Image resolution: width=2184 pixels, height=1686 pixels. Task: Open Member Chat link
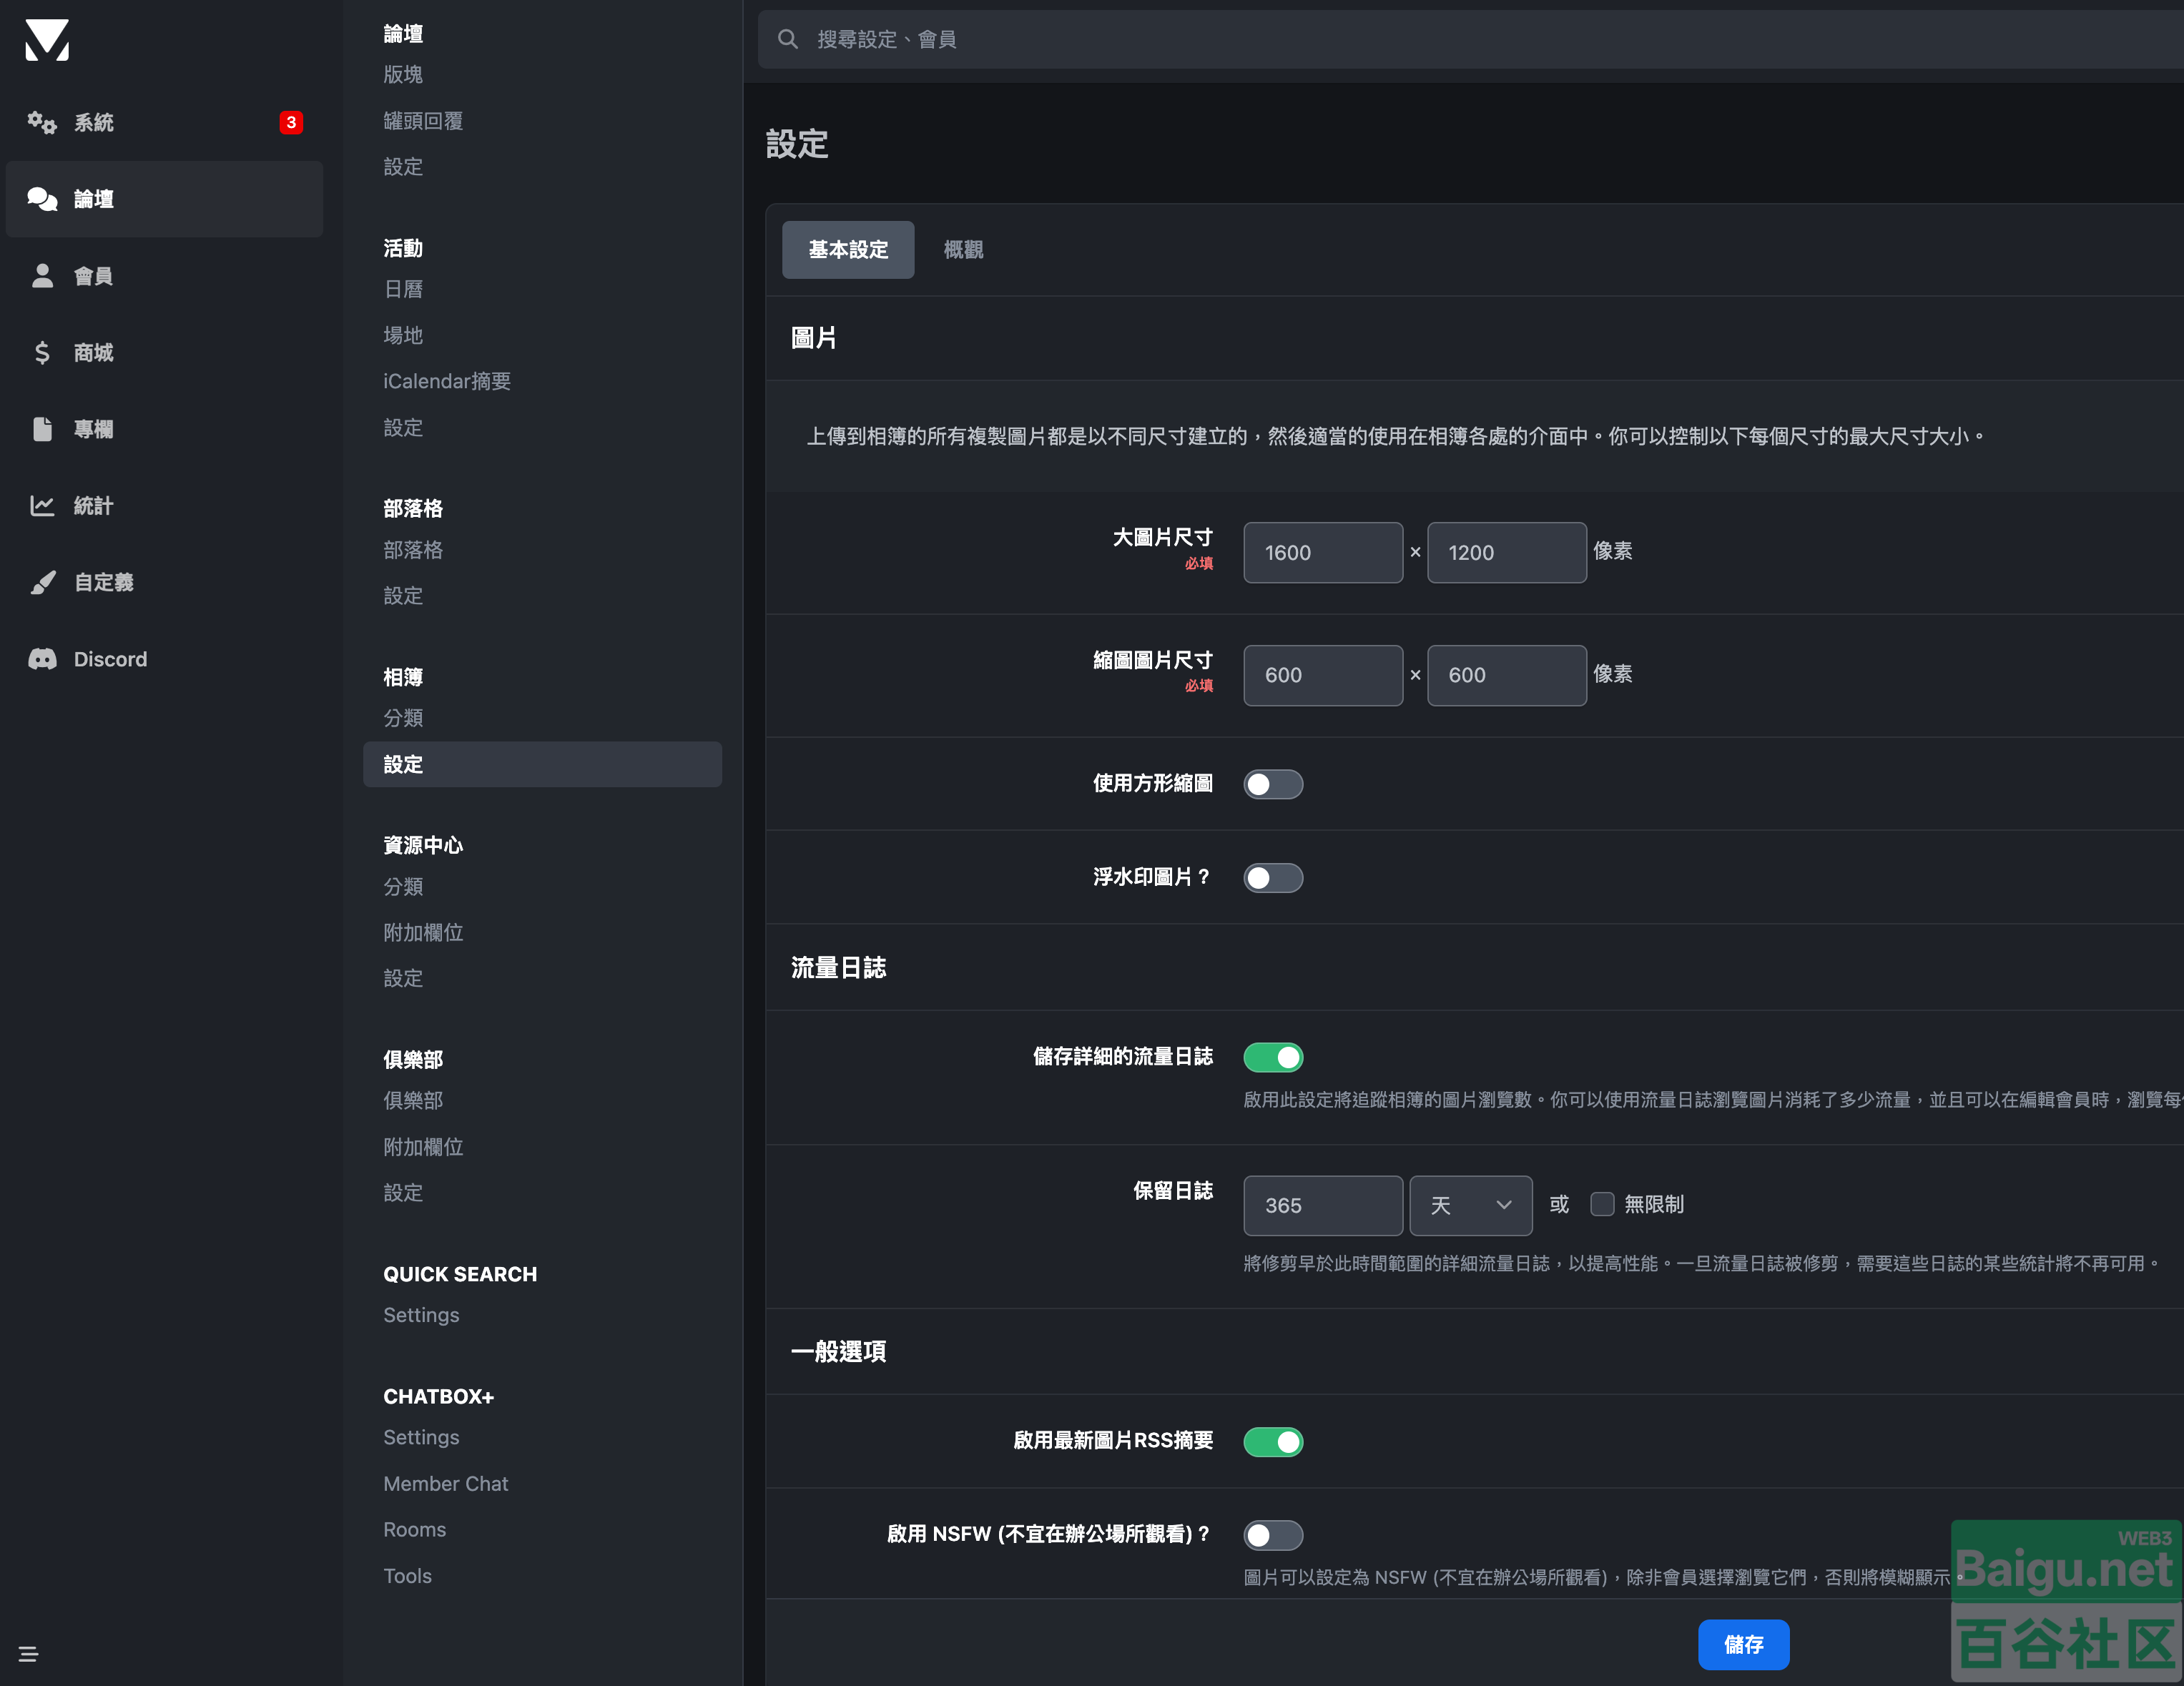(446, 1484)
